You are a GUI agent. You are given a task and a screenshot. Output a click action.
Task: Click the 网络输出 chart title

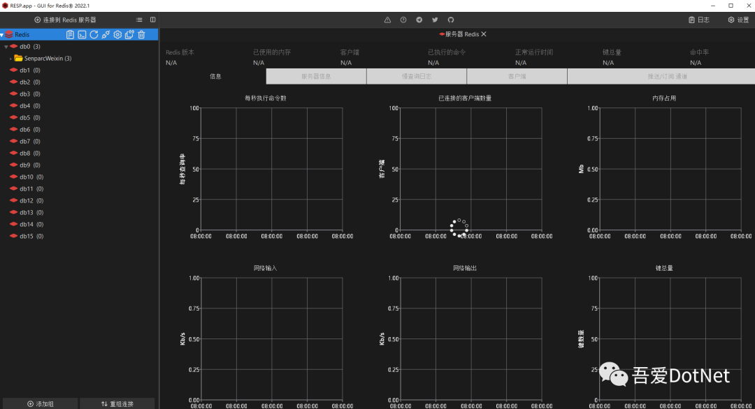pyautogui.click(x=465, y=268)
